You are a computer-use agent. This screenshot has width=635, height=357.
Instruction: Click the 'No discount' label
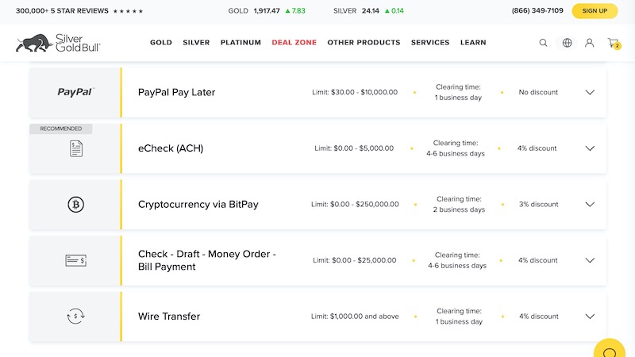538,92
